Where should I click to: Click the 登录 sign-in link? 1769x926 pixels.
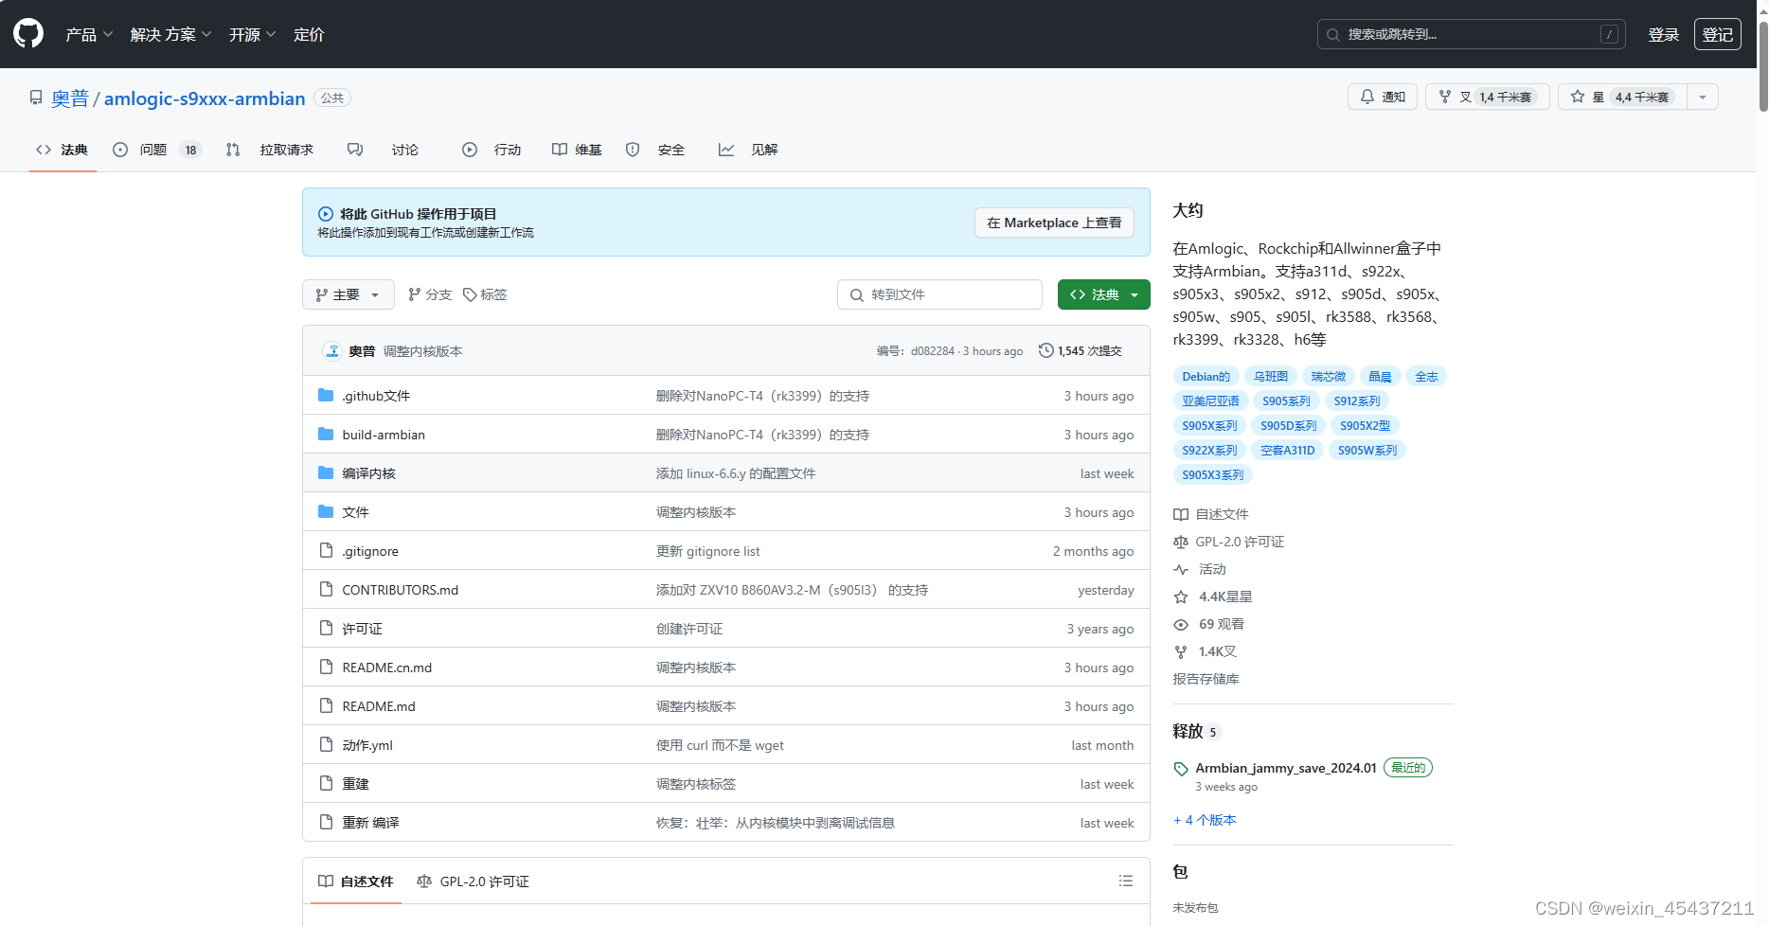1663,34
